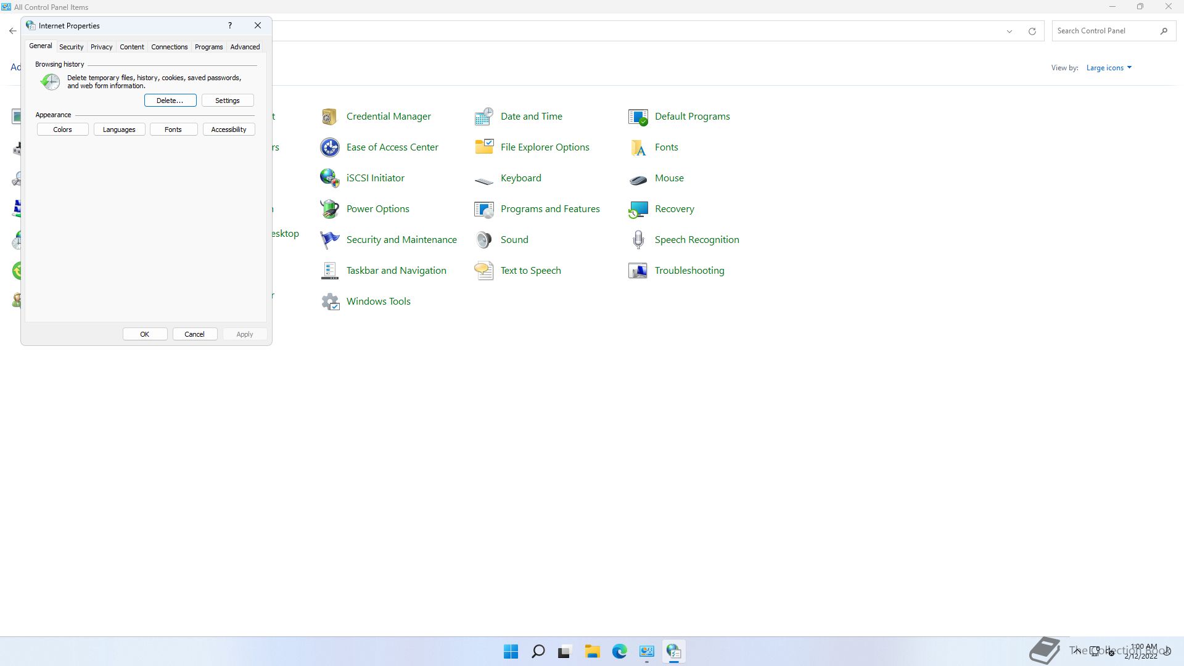Screen dimensions: 1184x666
Task: Switch to the Security tab
Action: coord(71,47)
